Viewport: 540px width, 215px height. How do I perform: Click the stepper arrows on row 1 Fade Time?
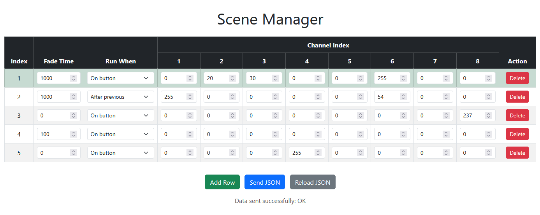[73, 78]
